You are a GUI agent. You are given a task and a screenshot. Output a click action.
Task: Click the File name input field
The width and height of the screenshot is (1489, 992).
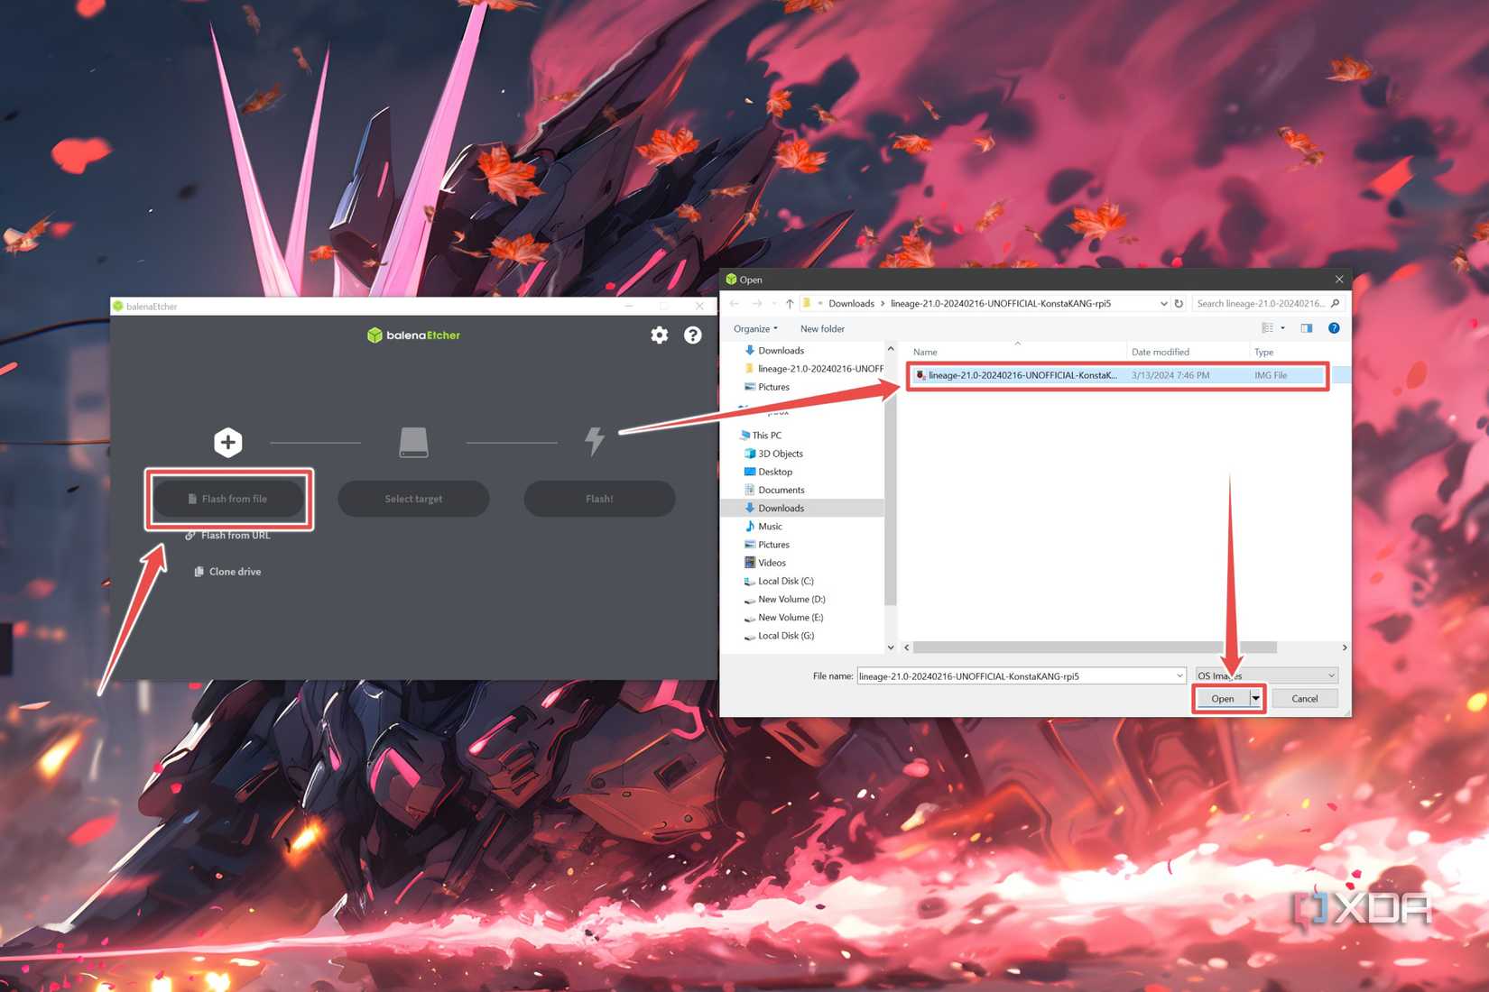click(1014, 676)
